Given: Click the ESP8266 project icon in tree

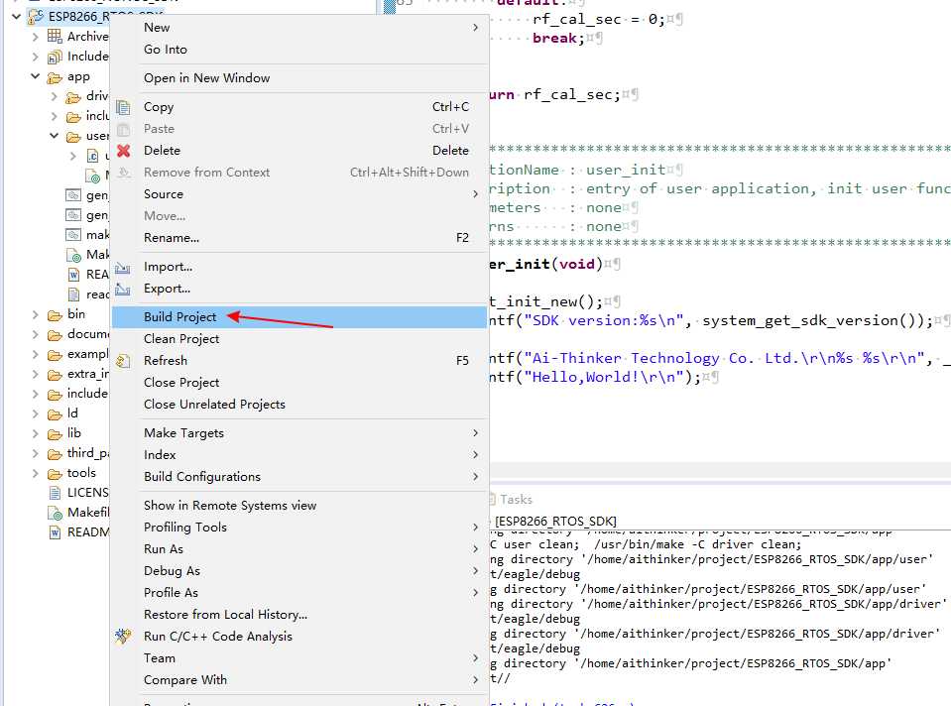Looking at the screenshot, I should click(x=36, y=17).
